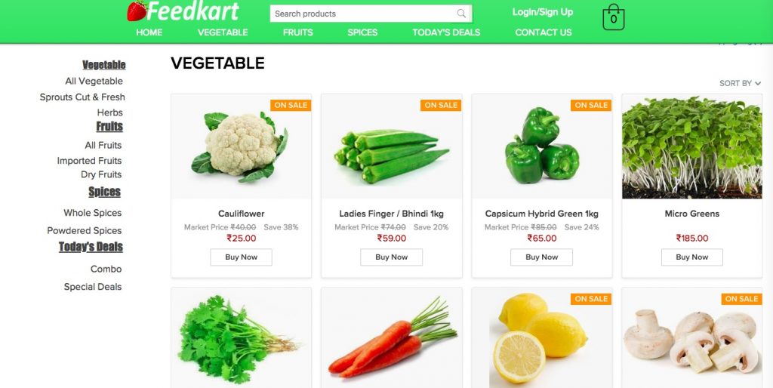The height and width of the screenshot is (388, 773).
Task: Click ON SALE badge on Cauliflower
Action: [291, 105]
